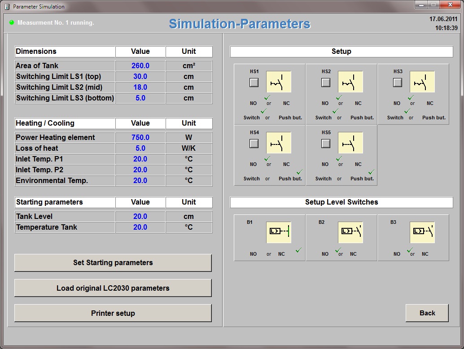Click Load original LC2030 parameters button
This screenshot has height=349, width=464.
(x=113, y=288)
